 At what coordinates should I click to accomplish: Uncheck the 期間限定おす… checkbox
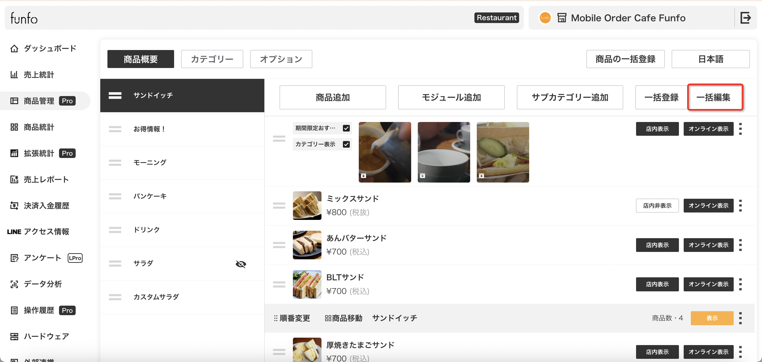pyautogui.click(x=346, y=128)
